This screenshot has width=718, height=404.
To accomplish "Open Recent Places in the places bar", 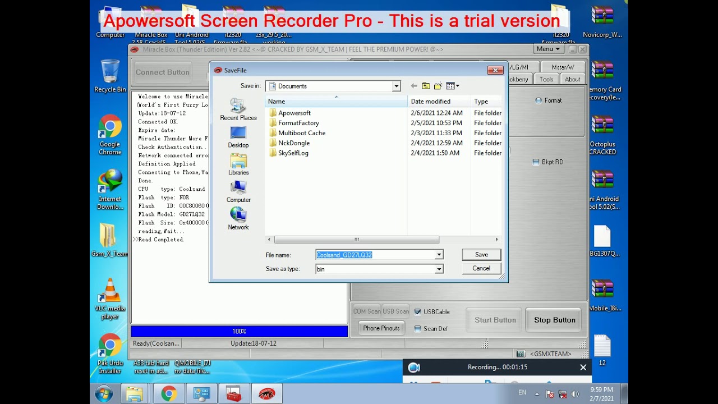I will pyautogui.click(x=238, y=109).
